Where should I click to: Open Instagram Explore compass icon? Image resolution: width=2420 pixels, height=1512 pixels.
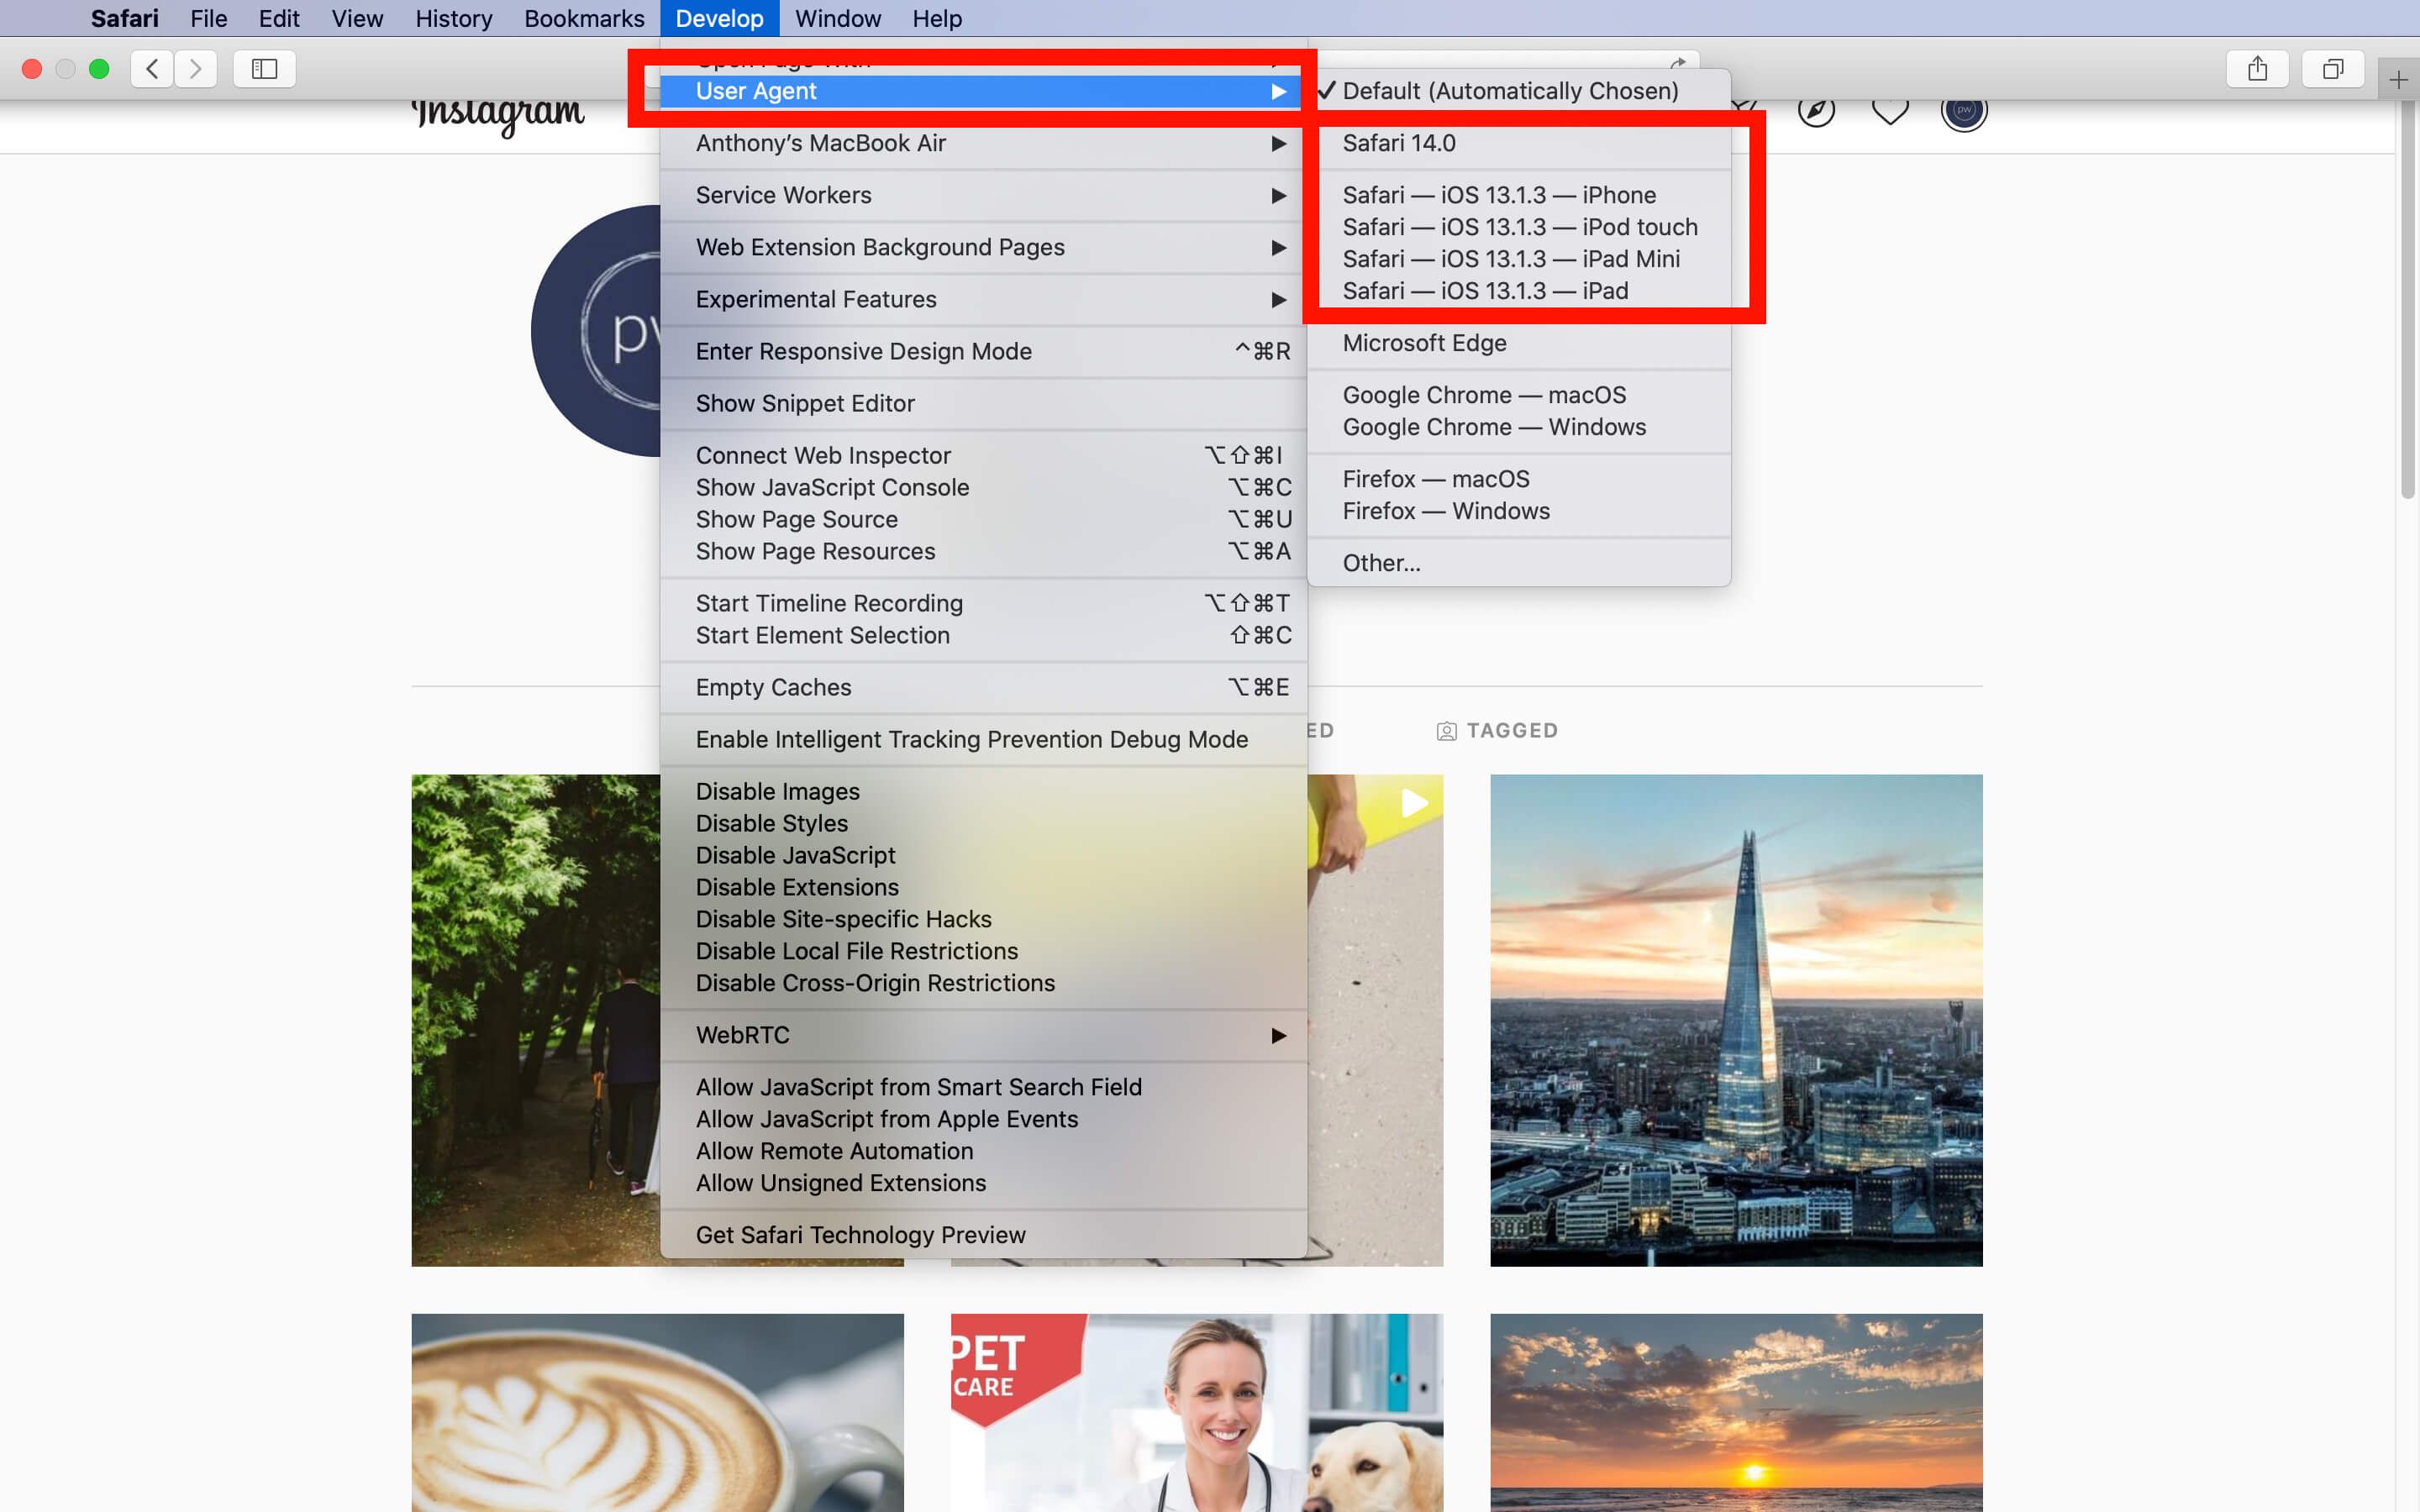coord(1816,110)
